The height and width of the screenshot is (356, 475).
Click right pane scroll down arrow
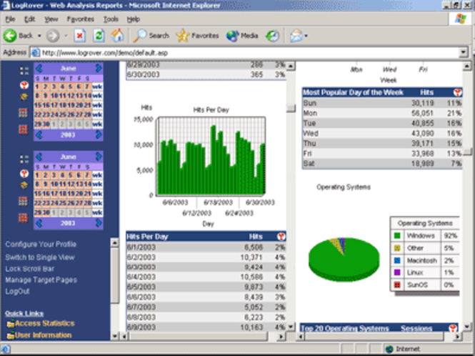point(466,326)
